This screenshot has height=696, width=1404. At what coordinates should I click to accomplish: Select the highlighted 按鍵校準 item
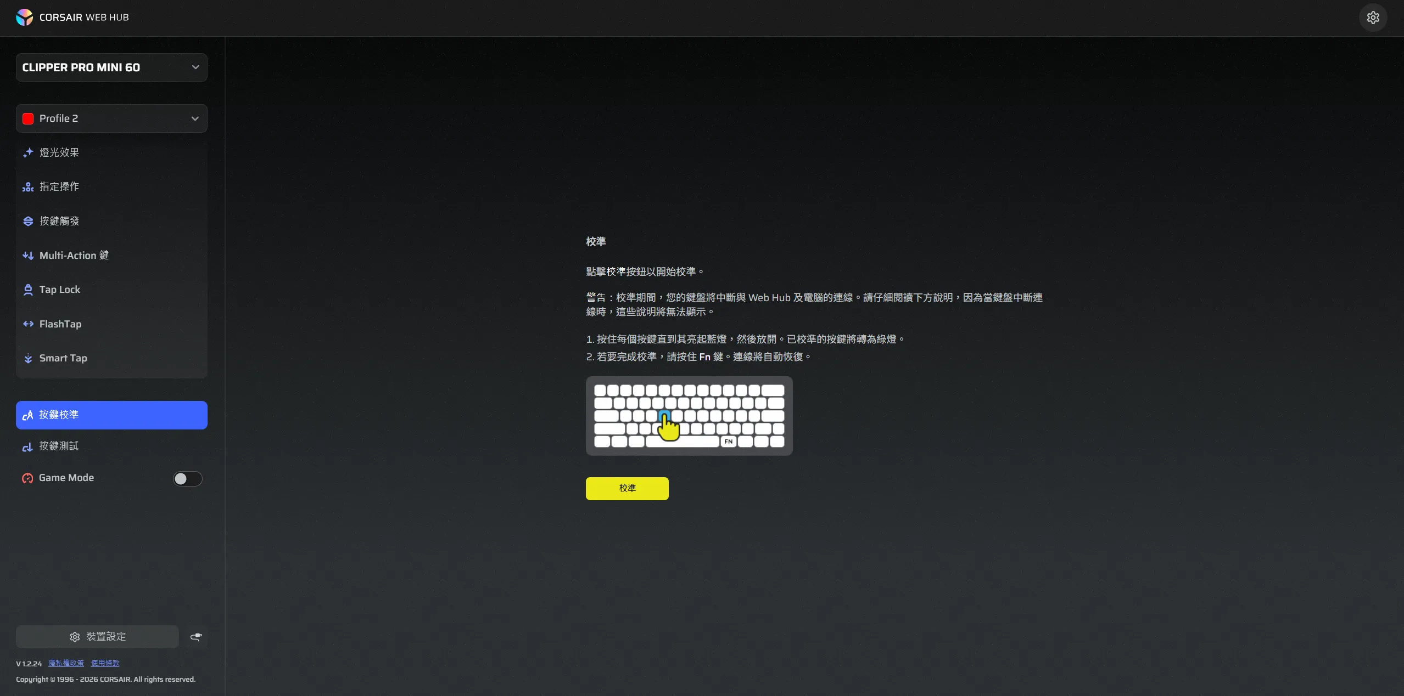[111, 415]
